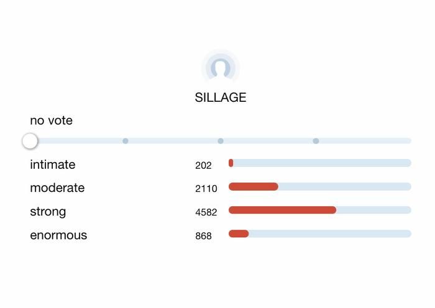Click the far right end of the vote slider
Image resolution: width=435 pixels, height=308 pixels.
point(408,141)
